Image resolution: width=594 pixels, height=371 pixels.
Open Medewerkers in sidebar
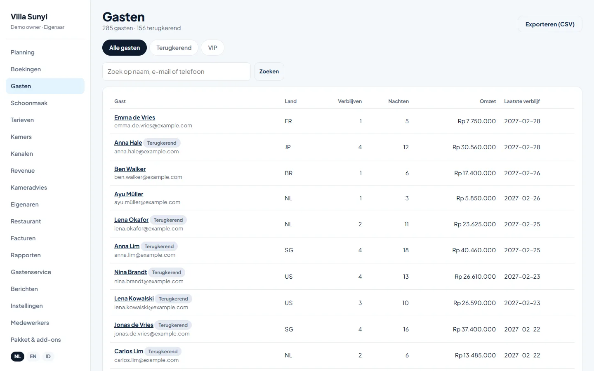click(45, 323)
